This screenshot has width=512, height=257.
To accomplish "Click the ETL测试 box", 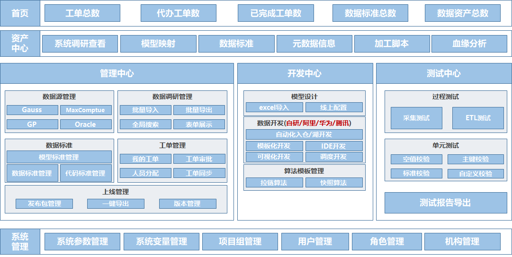I will pos(478,118).
